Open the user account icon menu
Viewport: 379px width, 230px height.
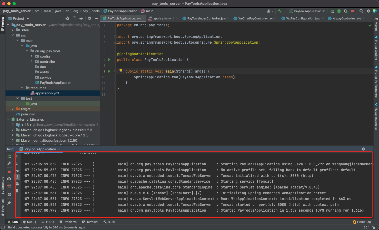270,11
